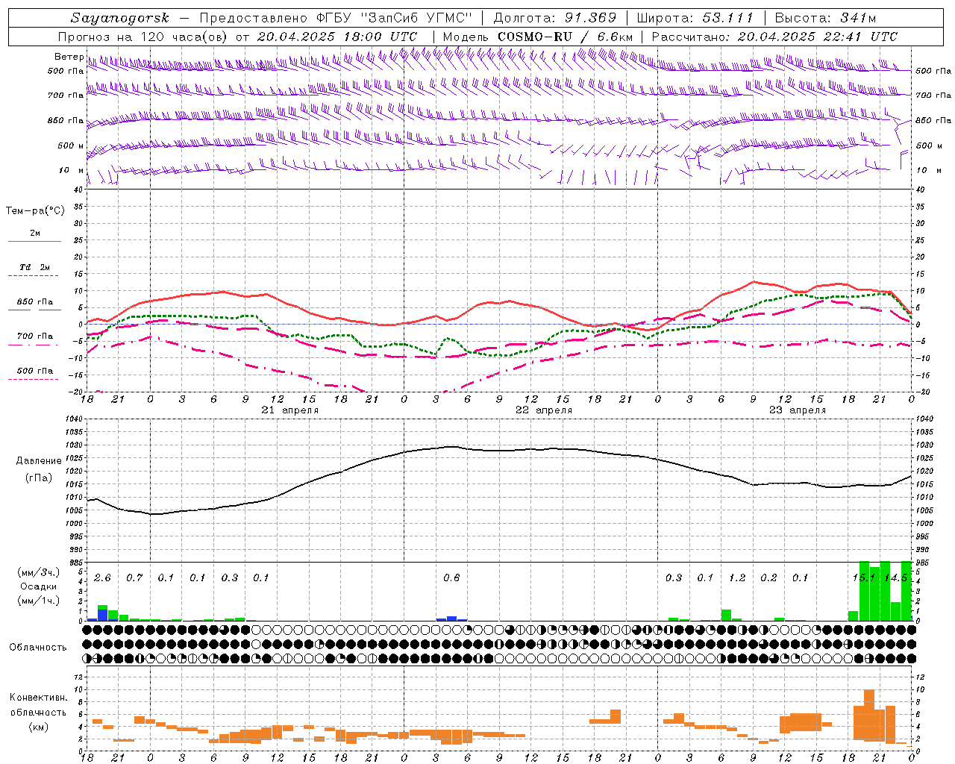The width and height of the screenshot is (955, 764).
Task: Click the '700 гПа' temperature legend entry
Action: [35, 336]
